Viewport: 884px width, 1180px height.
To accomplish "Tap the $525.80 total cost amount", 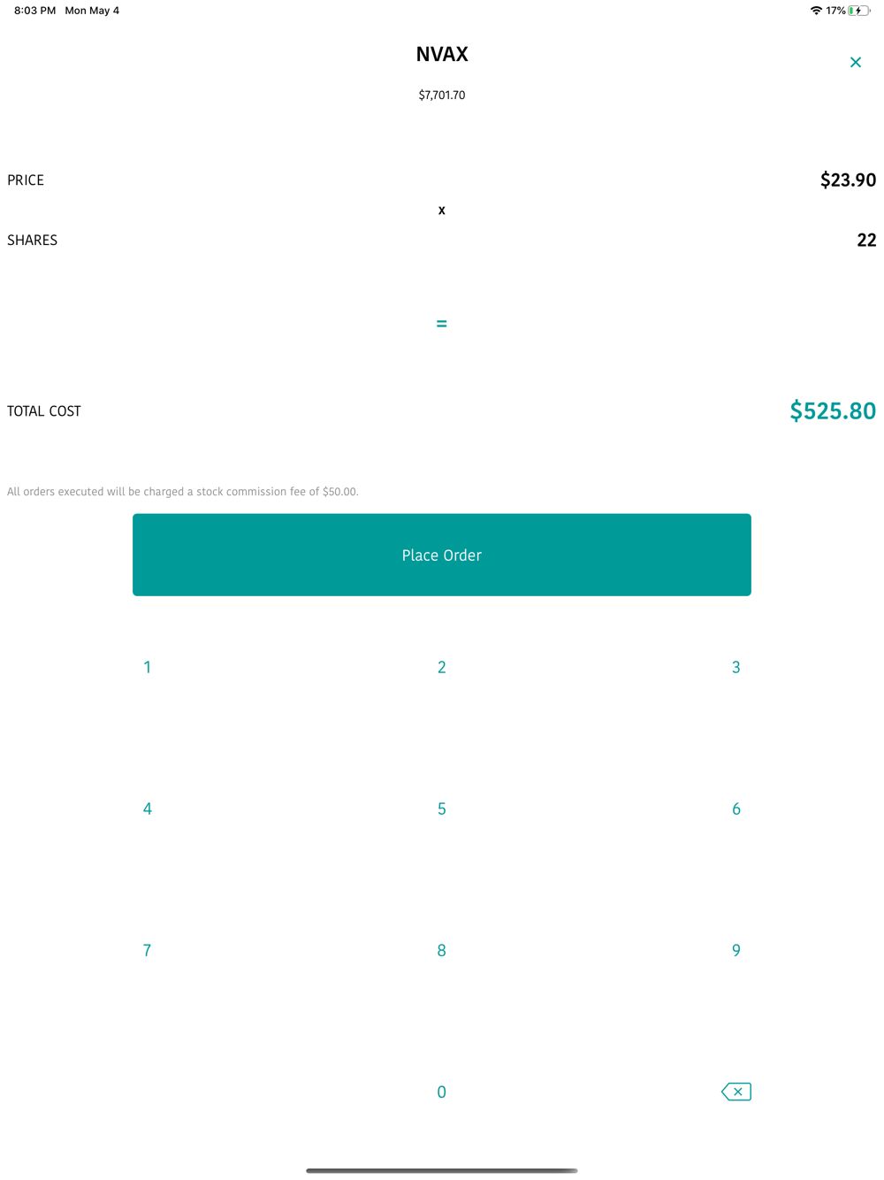I will [x=832, y=411].
